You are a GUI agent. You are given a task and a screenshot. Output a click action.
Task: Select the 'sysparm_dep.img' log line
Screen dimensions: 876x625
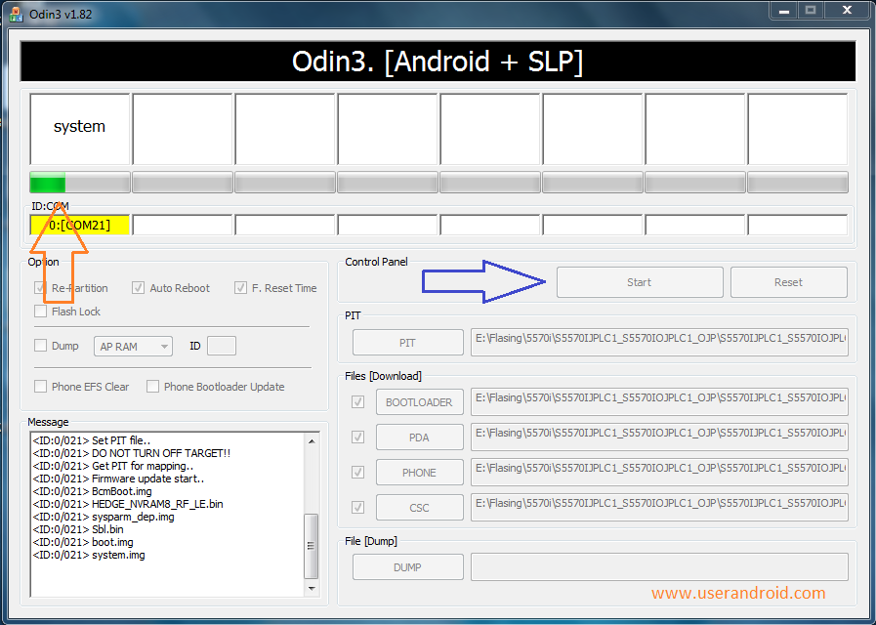(104, 517)
